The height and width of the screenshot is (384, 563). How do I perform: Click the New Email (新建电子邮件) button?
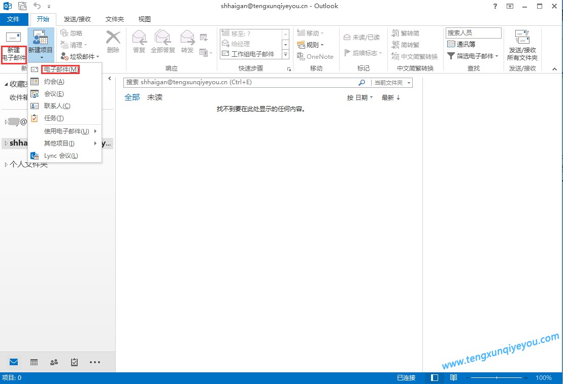click(14, 47)
